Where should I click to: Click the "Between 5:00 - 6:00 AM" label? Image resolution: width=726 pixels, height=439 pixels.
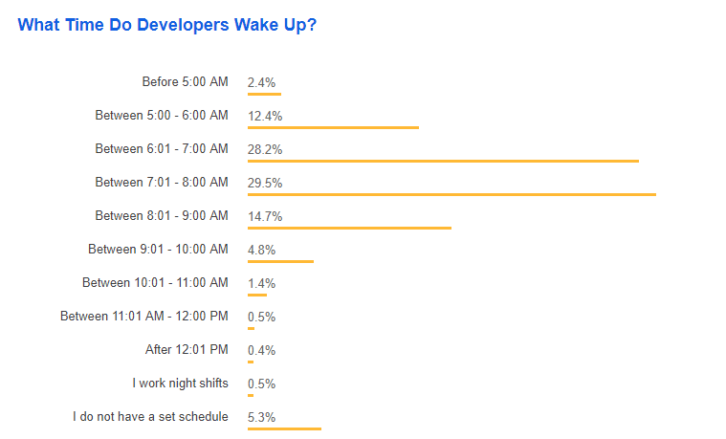click(162, 116)
